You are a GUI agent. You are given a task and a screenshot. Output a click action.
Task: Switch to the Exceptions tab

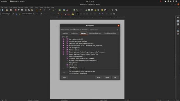coord(74,33)
